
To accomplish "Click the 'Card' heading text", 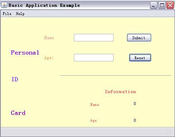I will tap(18, 113).
